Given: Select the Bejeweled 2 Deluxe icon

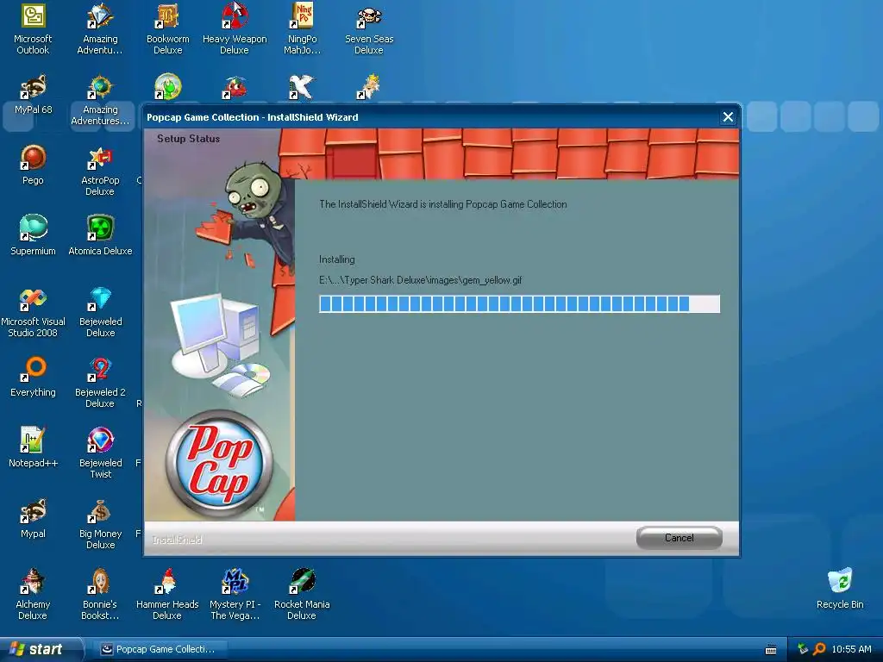Looking at the screenshot, I should tap(100, 383).
